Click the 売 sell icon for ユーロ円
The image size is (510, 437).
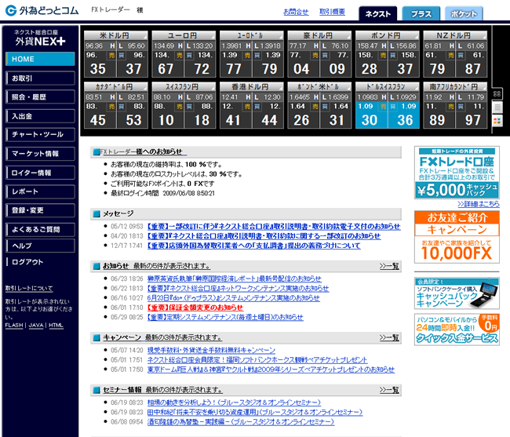pyautogui.click(x=180, y=56)
